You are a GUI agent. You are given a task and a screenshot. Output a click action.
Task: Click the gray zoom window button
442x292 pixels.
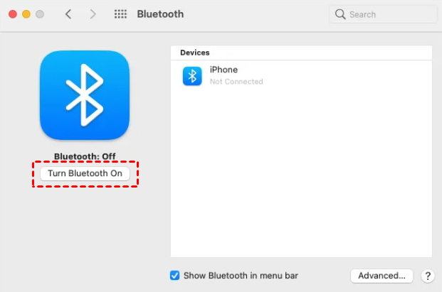(x=40, y=14)
